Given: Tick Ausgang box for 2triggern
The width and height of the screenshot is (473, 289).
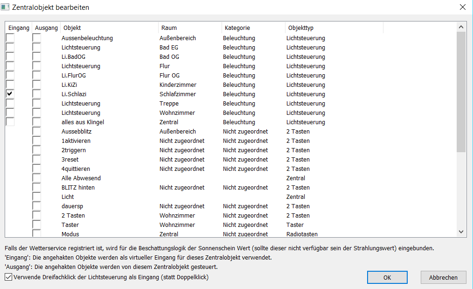Looking at the screenshot, I should pyautogui.click(x=37, y=150).
